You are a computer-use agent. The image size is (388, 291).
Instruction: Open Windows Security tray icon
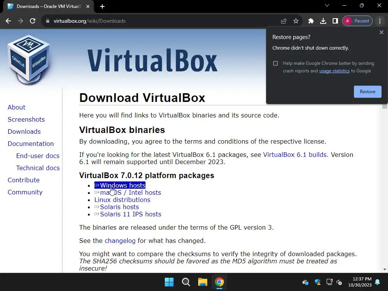318,282
